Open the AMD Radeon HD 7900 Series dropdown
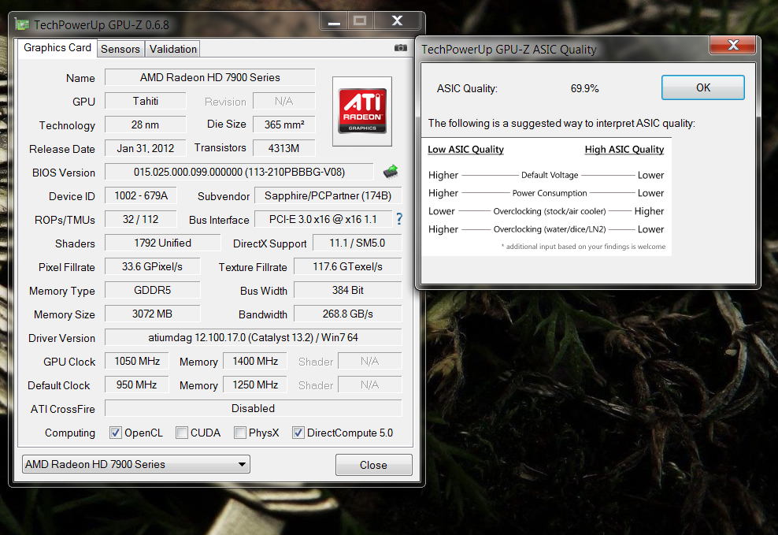The width and height of the screenshot is (778, 535). tap(136, 465)
